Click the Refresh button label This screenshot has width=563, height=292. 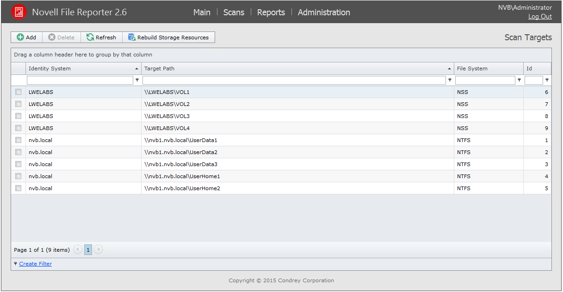[106, 37]
